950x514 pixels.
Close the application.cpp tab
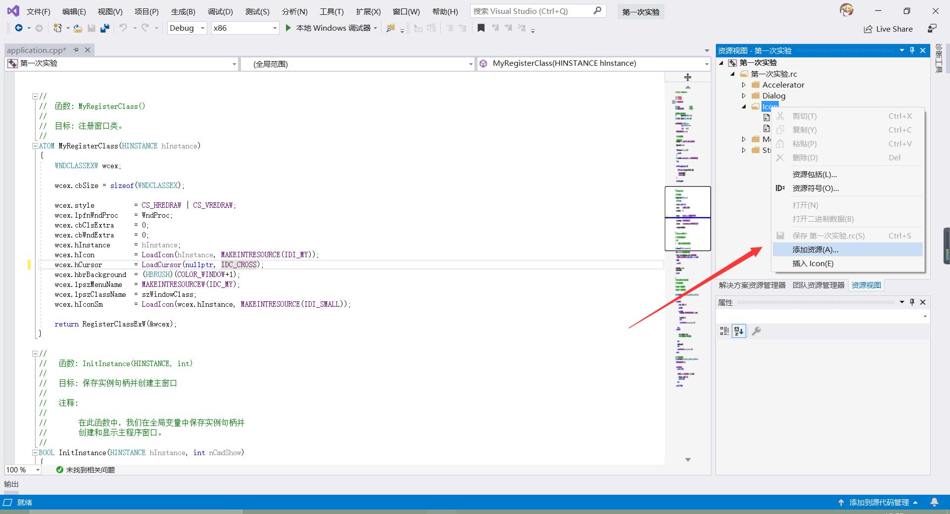point(88,49)
